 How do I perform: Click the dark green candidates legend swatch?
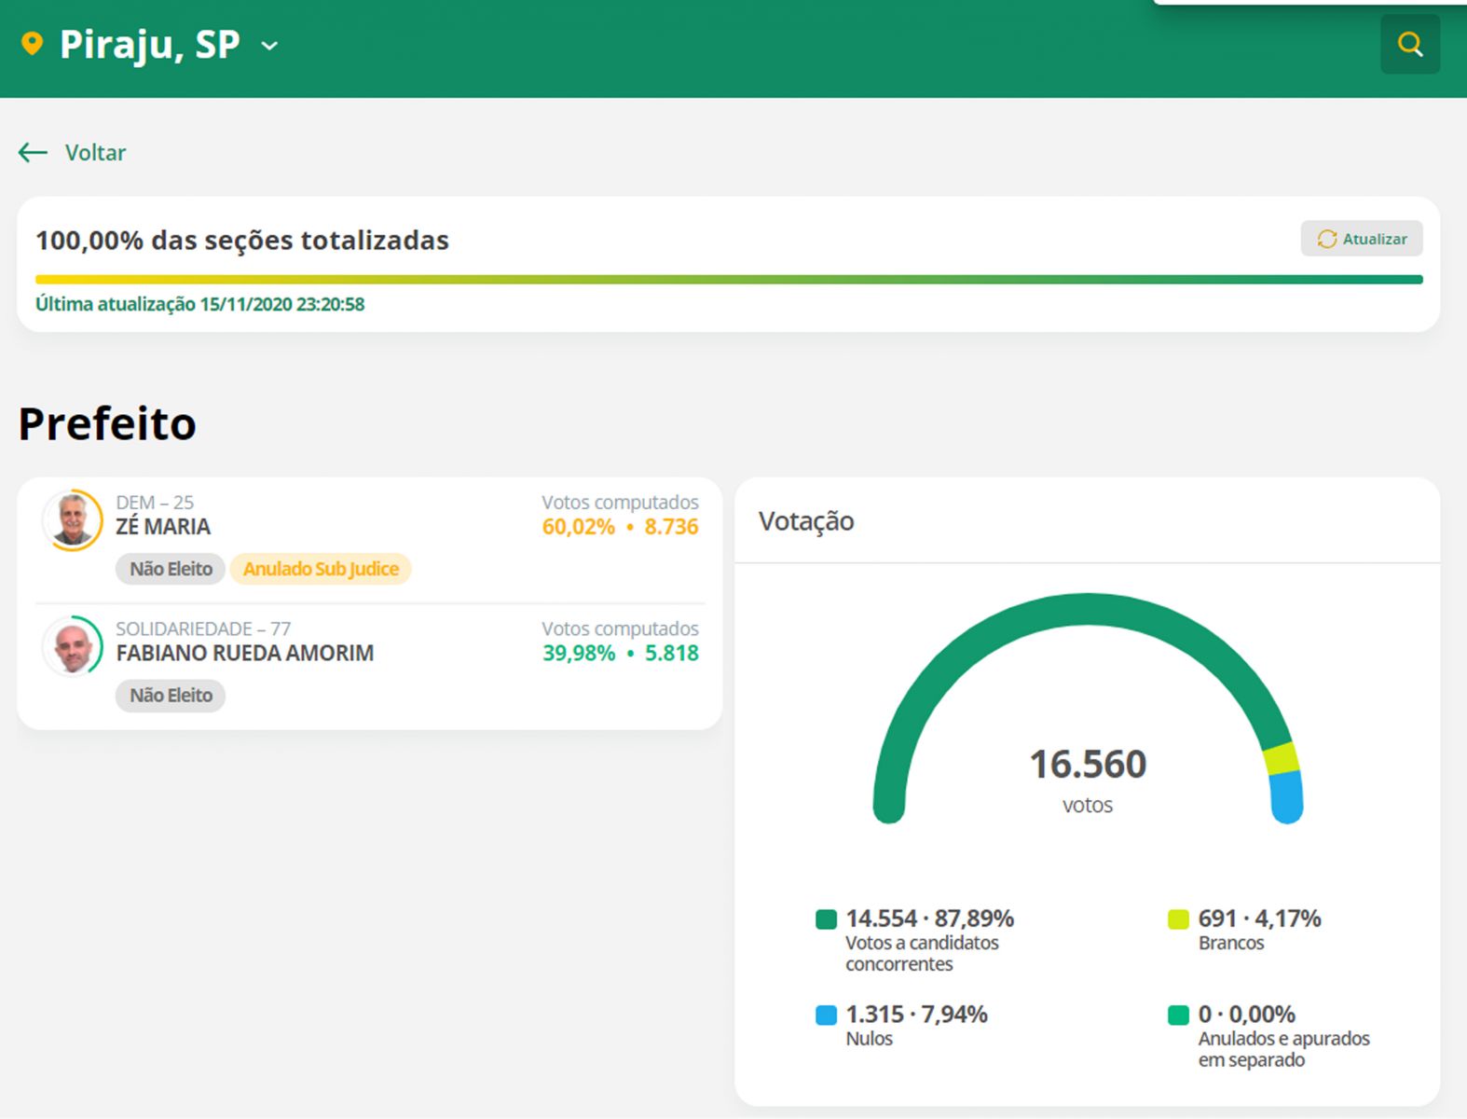pyautogui.click(x=826, y=919)
